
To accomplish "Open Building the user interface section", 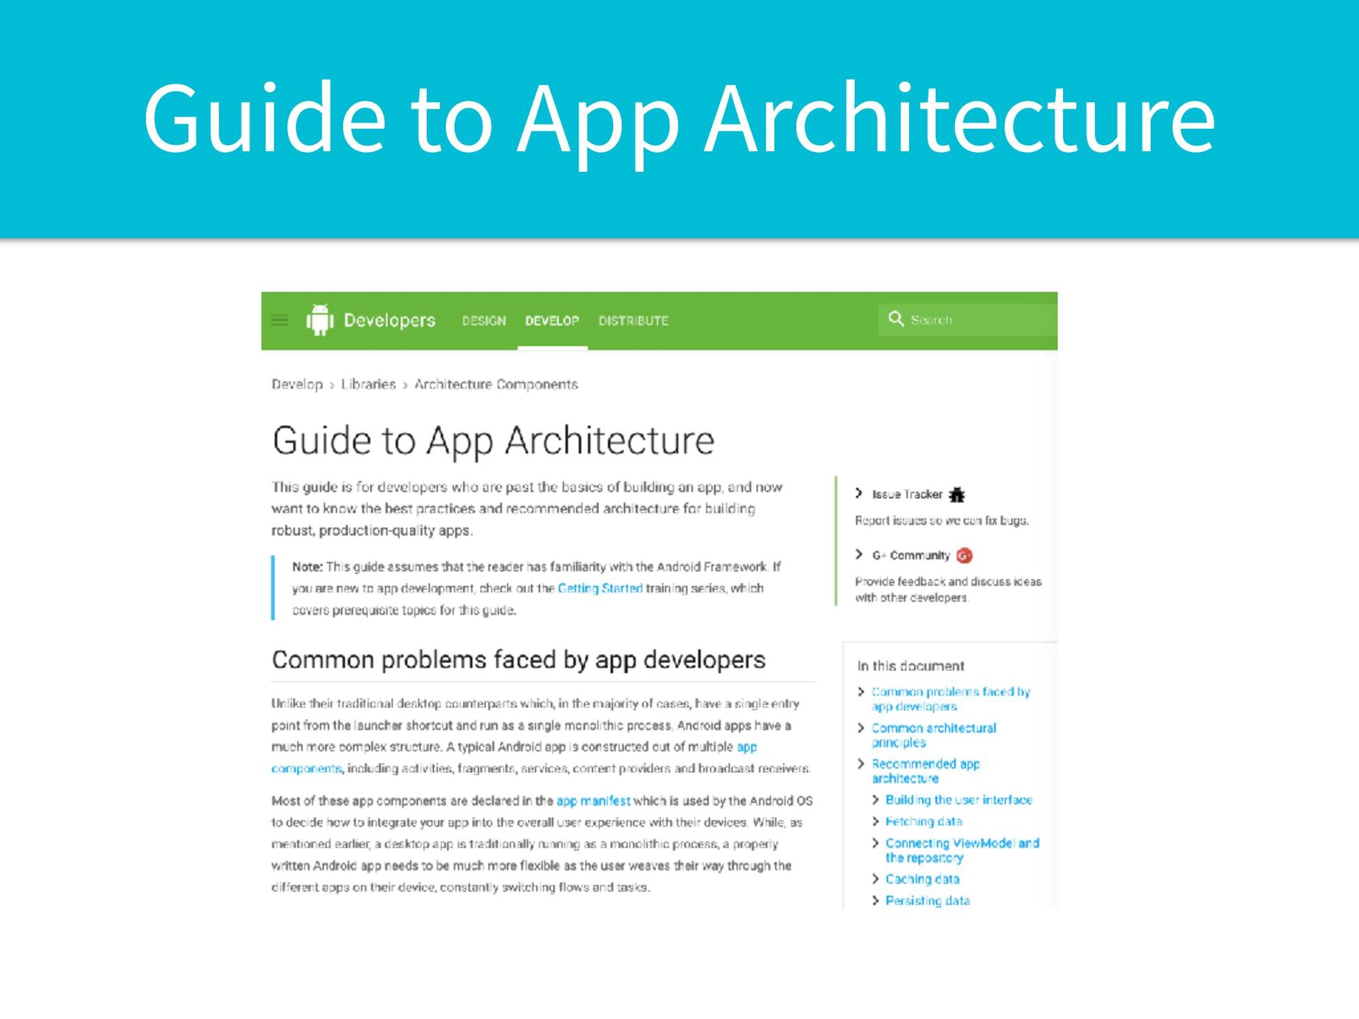I will pos(958,800).
